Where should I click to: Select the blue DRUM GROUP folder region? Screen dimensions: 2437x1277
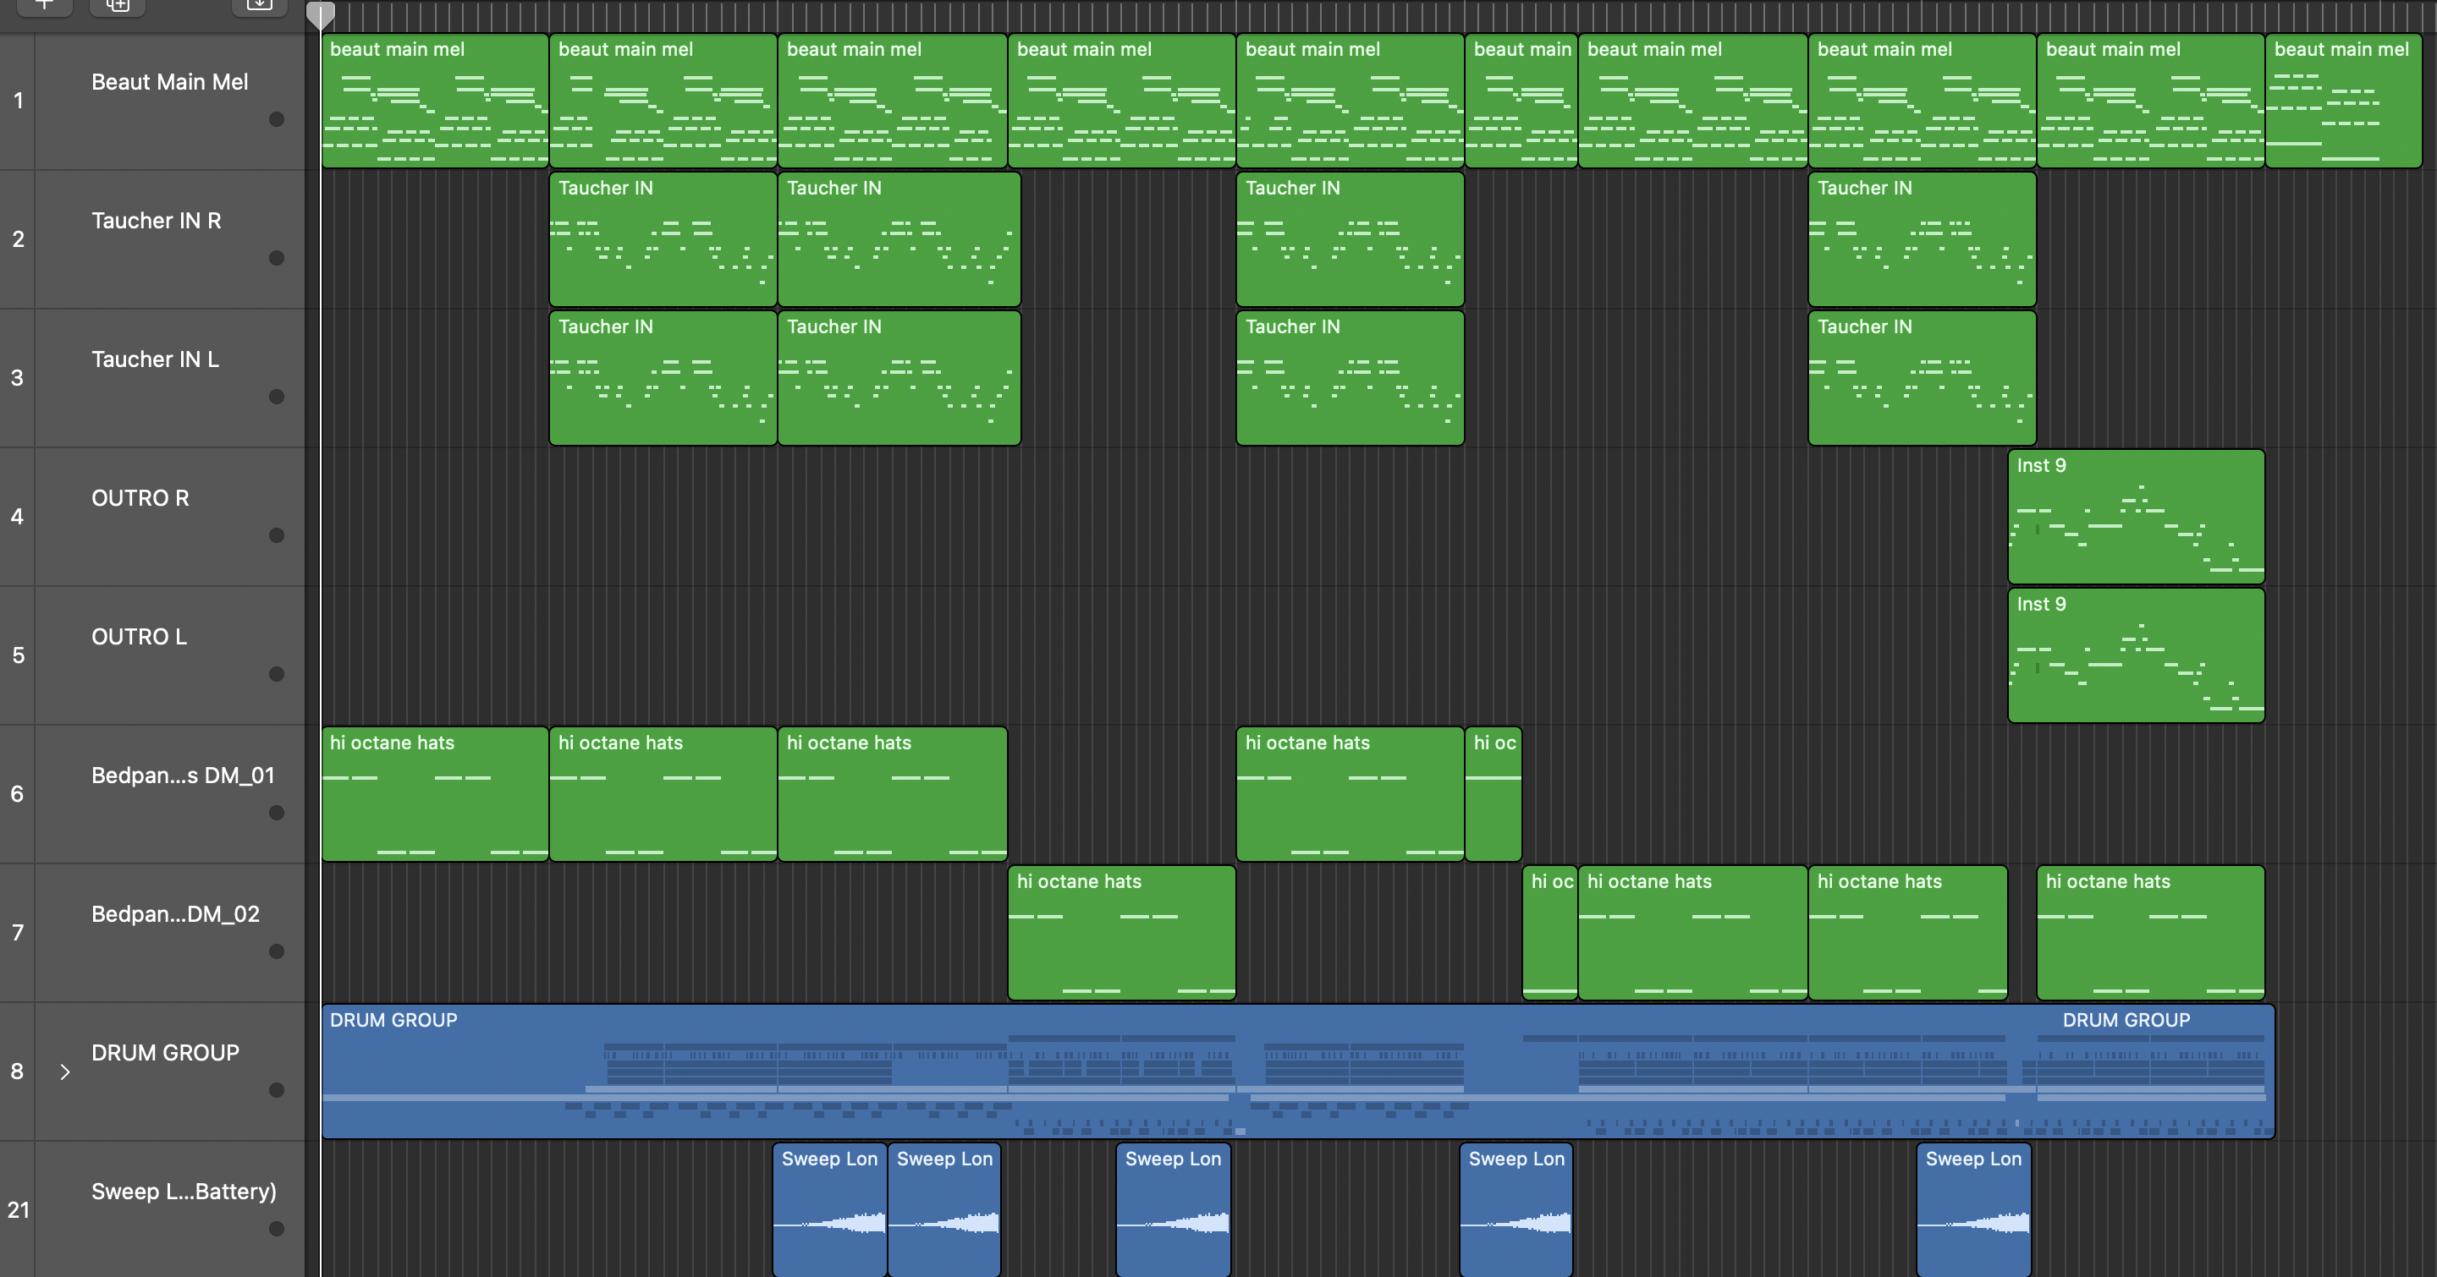click(1298, 1071)
